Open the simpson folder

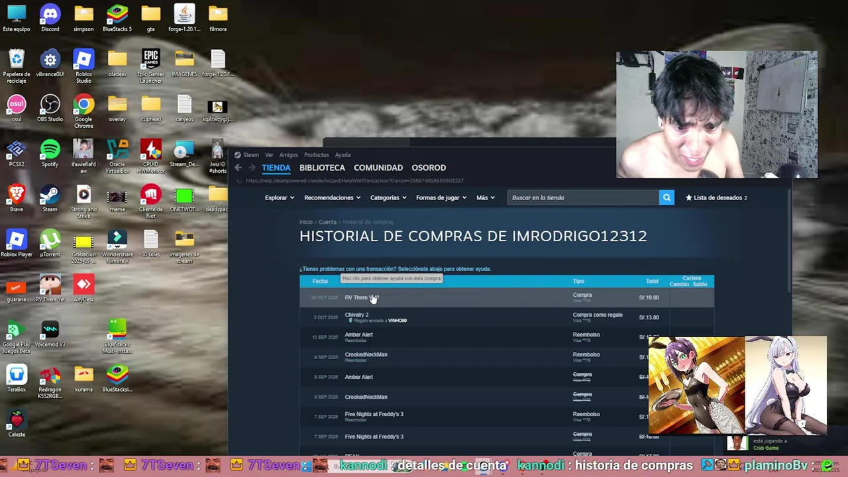point(83,18)
